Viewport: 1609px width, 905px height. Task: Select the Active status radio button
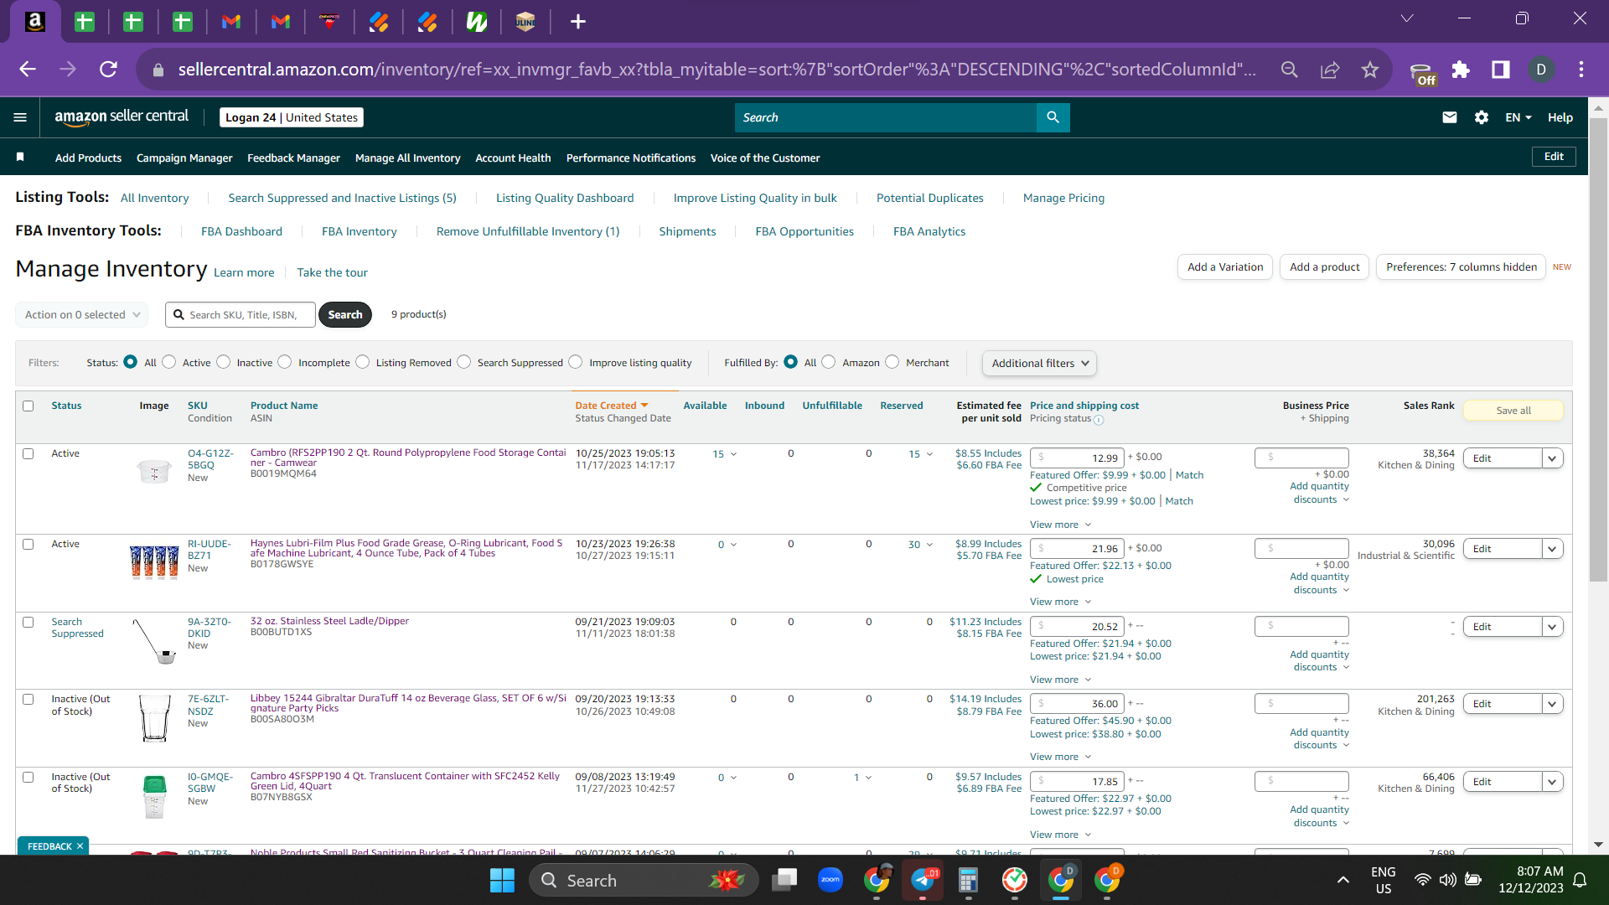pos(169,362)
